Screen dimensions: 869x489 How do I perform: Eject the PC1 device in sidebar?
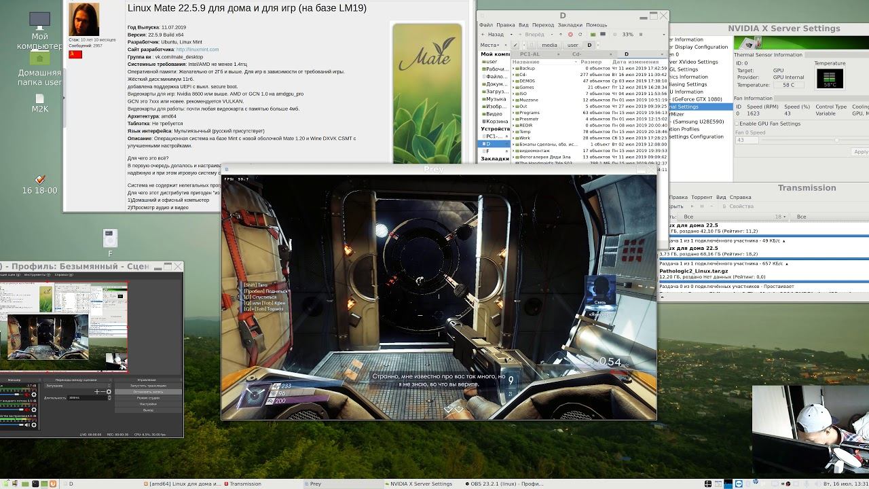[506, 137]
